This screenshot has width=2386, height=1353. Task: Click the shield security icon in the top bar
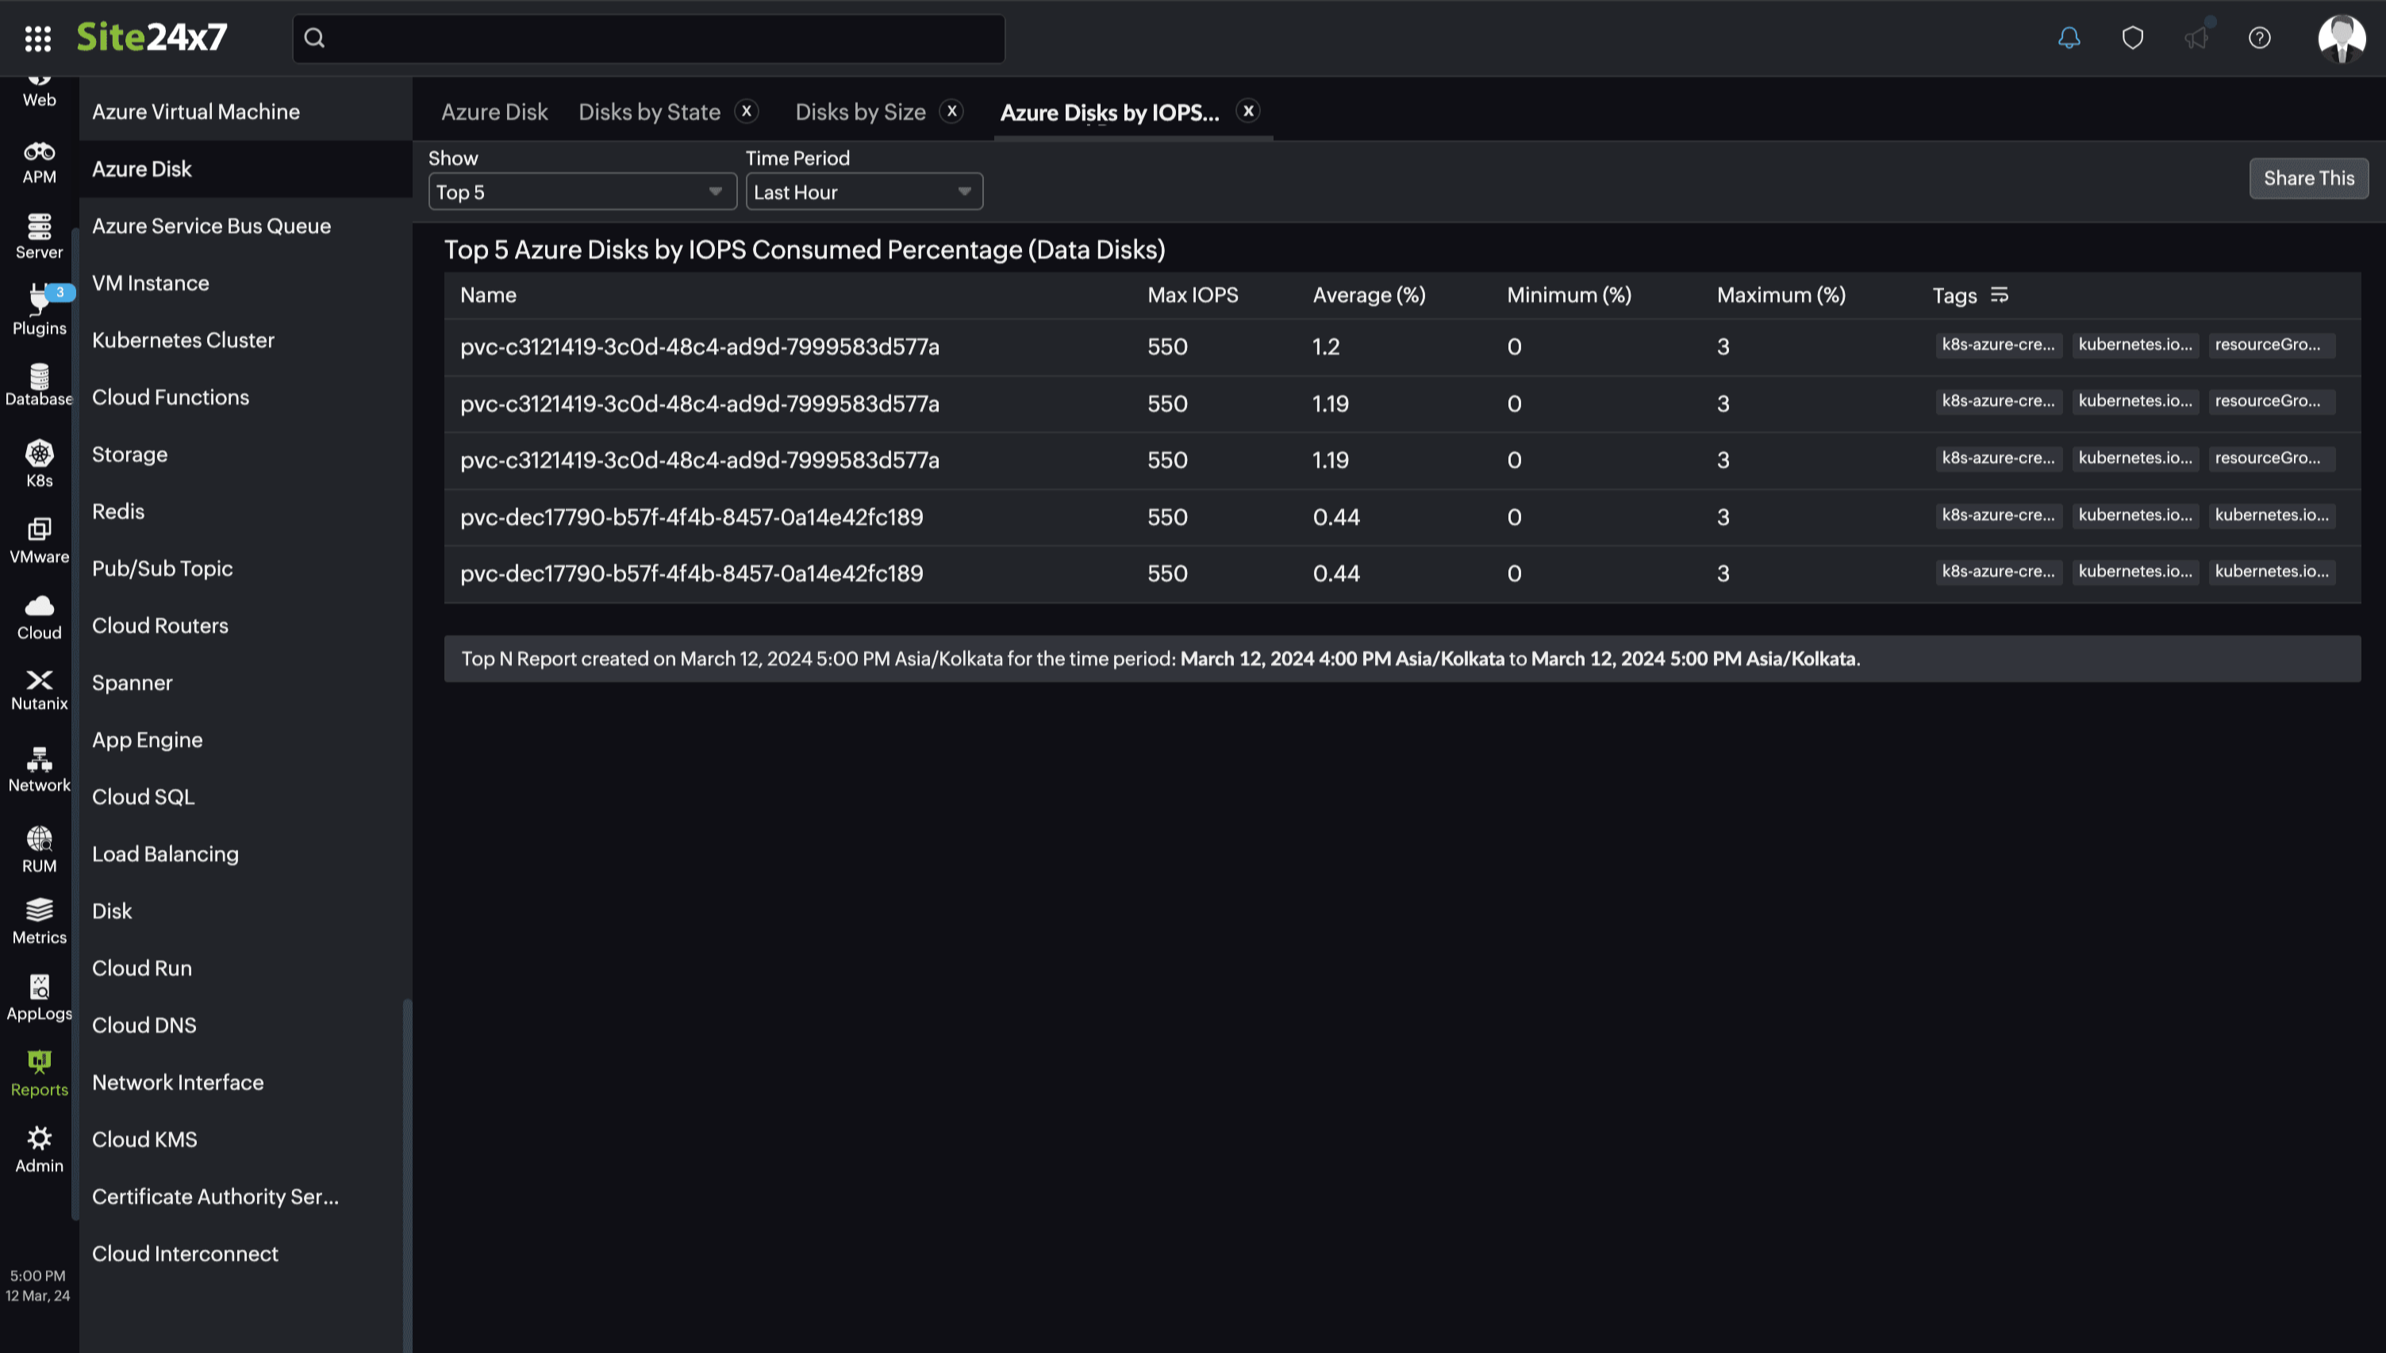[x=2132, y=38]
